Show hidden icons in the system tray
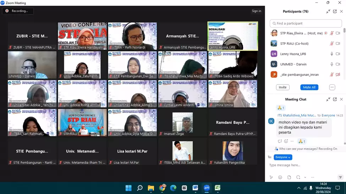Viewport: 346px width, 194px height. pos(298,188)
